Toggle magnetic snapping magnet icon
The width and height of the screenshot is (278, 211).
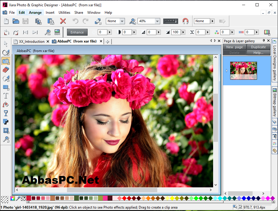click(x=185, y=21)
